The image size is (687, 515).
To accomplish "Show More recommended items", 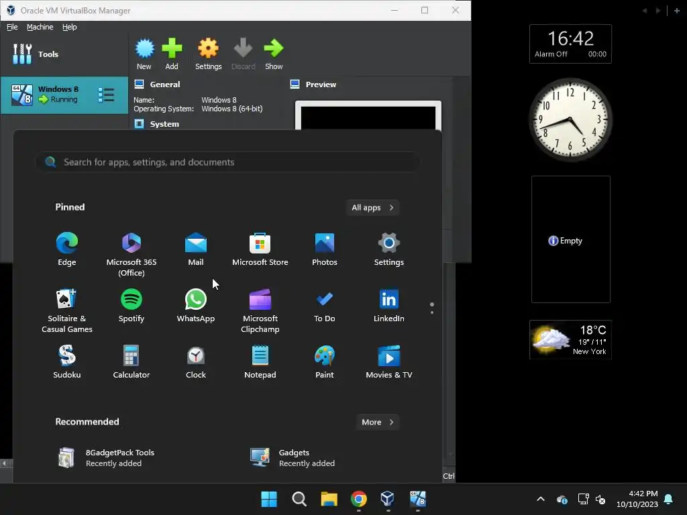I will pos(378,422).
